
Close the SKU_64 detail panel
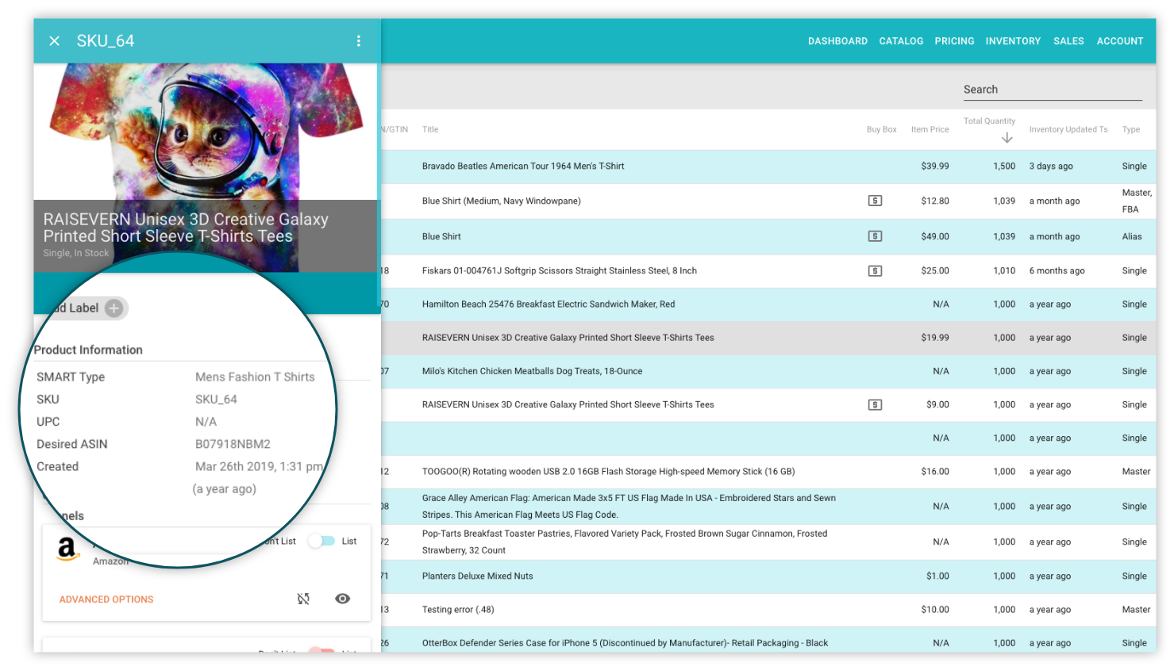(54, 41)
